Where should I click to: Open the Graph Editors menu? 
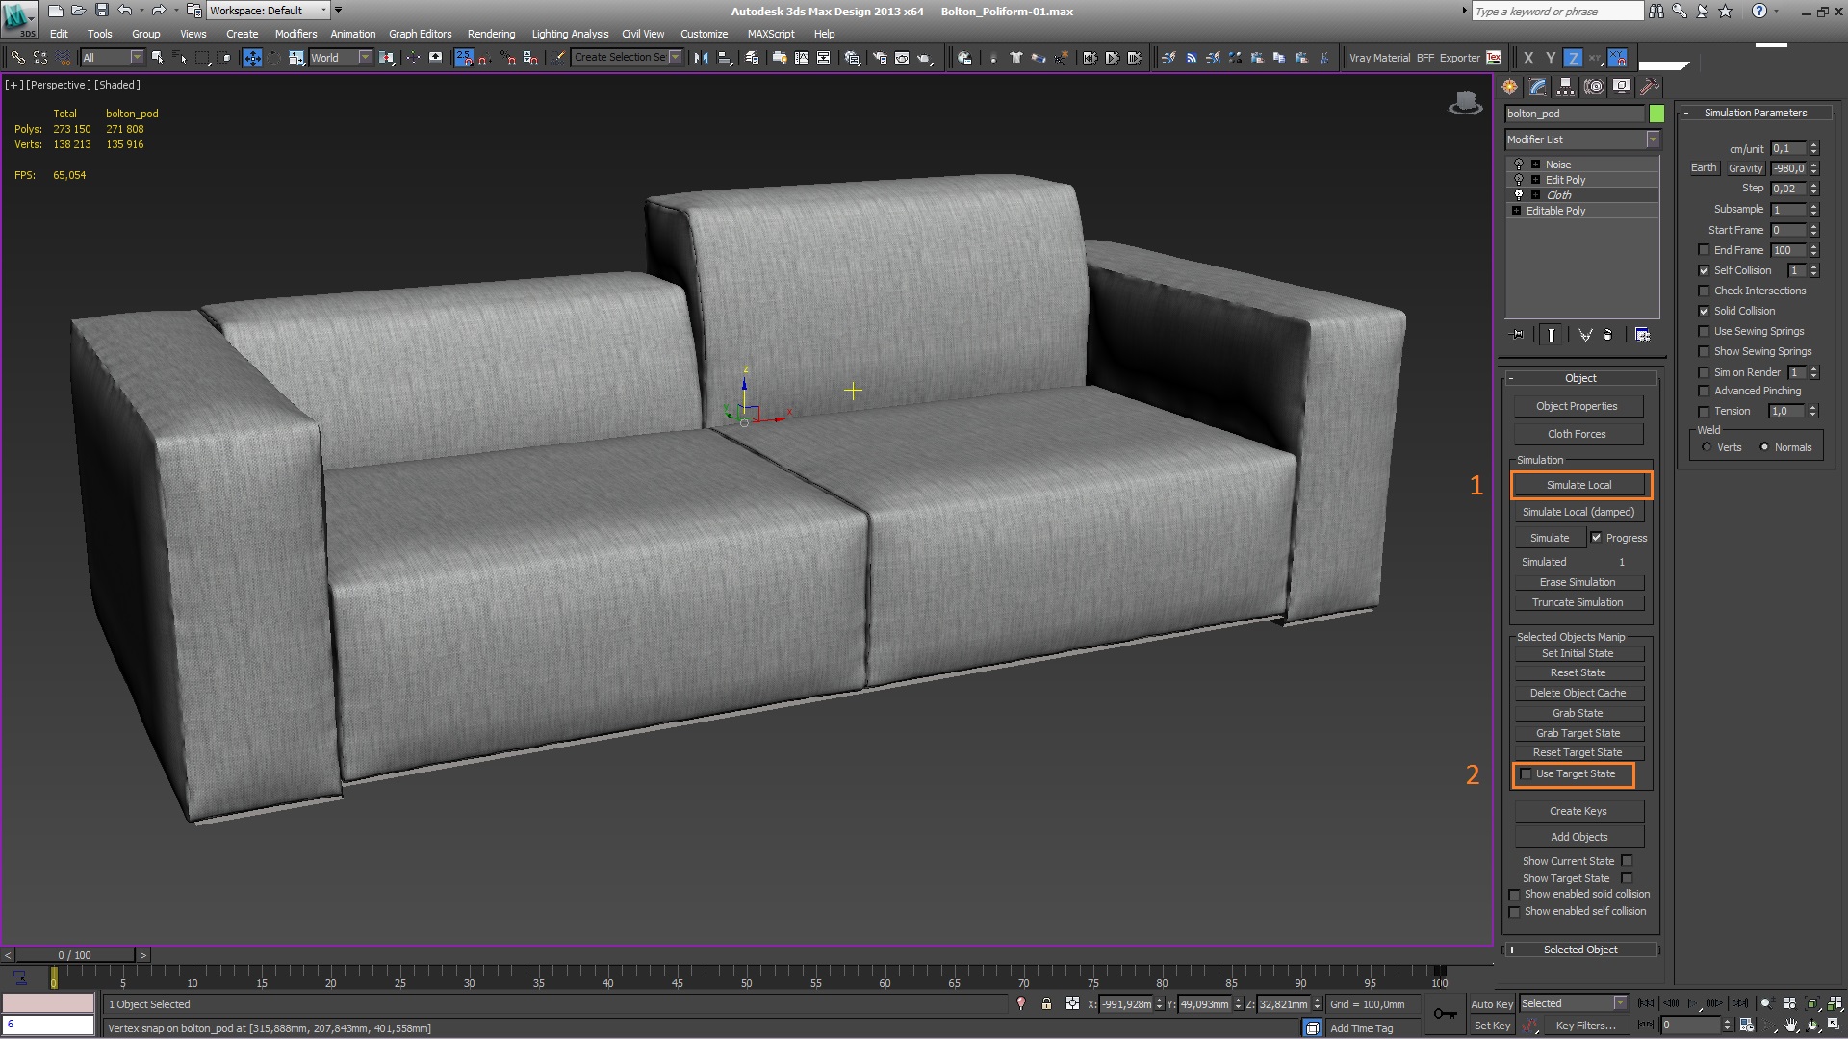418,33
